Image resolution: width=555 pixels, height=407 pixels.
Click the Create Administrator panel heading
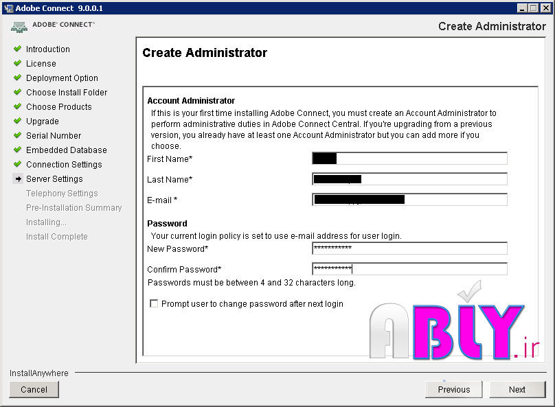coord(205,53)
